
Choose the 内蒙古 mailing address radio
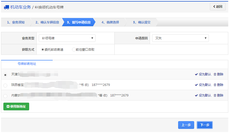coord(5,96)
